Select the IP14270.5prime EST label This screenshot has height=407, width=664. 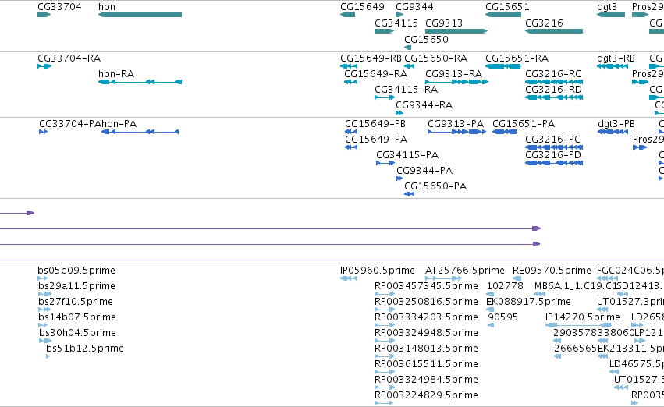583,317
